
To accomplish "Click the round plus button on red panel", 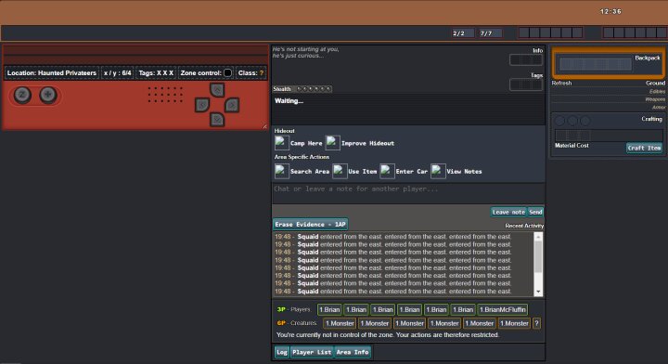I will point(48,95).
